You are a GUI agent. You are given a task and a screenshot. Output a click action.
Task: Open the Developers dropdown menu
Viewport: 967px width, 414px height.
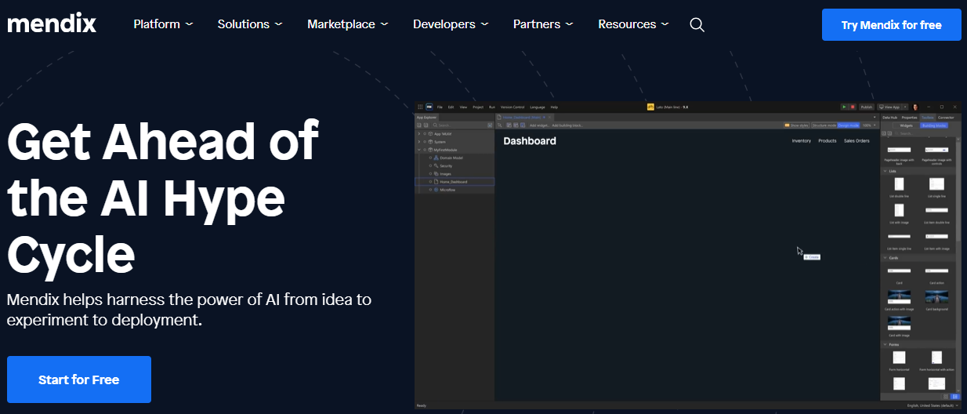[451, 24]
